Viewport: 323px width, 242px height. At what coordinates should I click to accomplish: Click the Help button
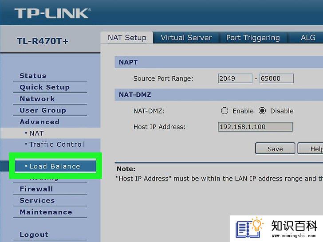[x=311, y=148]
